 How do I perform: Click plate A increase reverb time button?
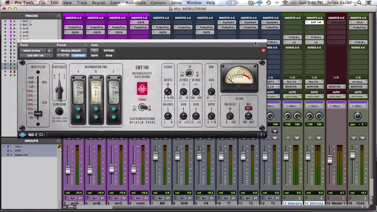coord(78,109)
